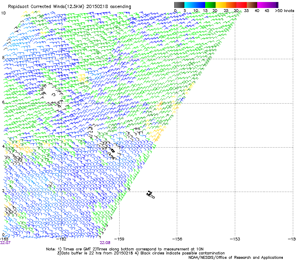Click the '15' label under the color bar
The height and width of the screenshot is (260, 296).
[205, 11]
